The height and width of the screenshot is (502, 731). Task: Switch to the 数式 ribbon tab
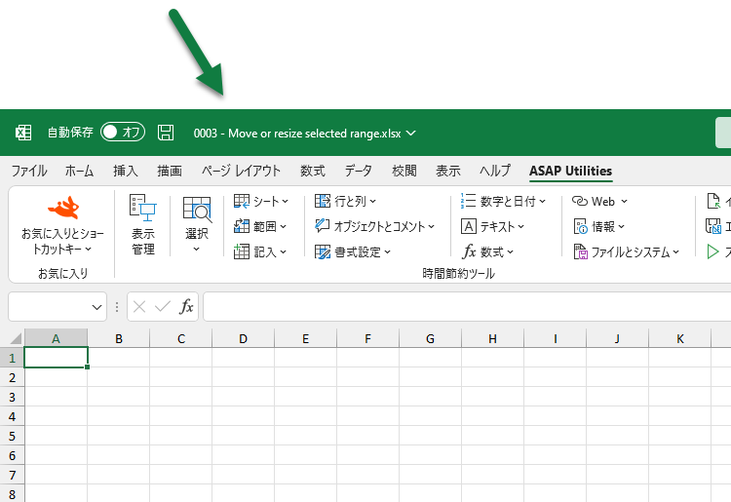[312, 171]
